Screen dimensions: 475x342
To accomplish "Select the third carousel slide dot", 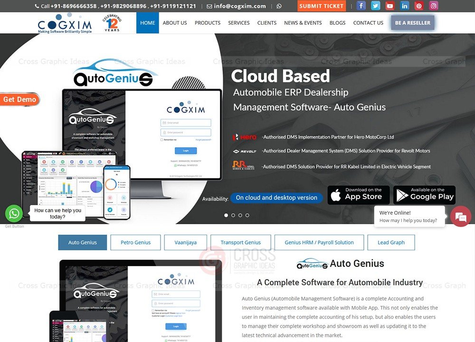I will coord(240,215).
